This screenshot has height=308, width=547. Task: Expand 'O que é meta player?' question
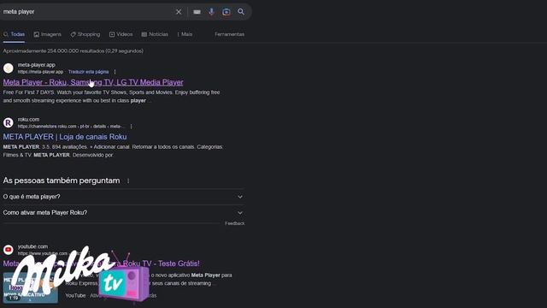click(x=123, y=197)
